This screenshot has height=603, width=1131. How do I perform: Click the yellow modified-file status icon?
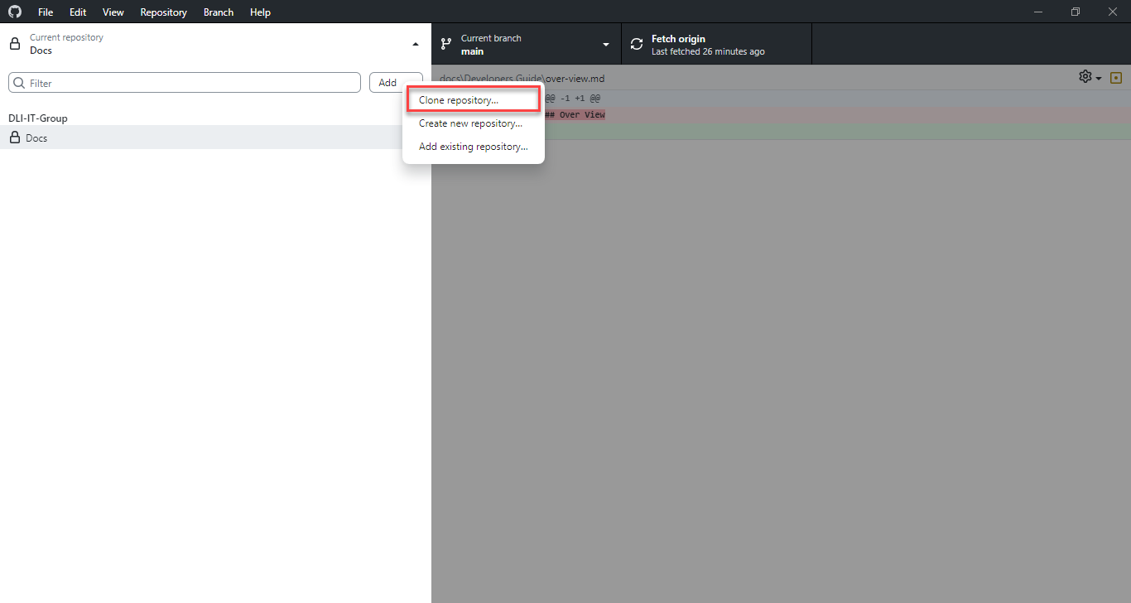pos(1115,76)
